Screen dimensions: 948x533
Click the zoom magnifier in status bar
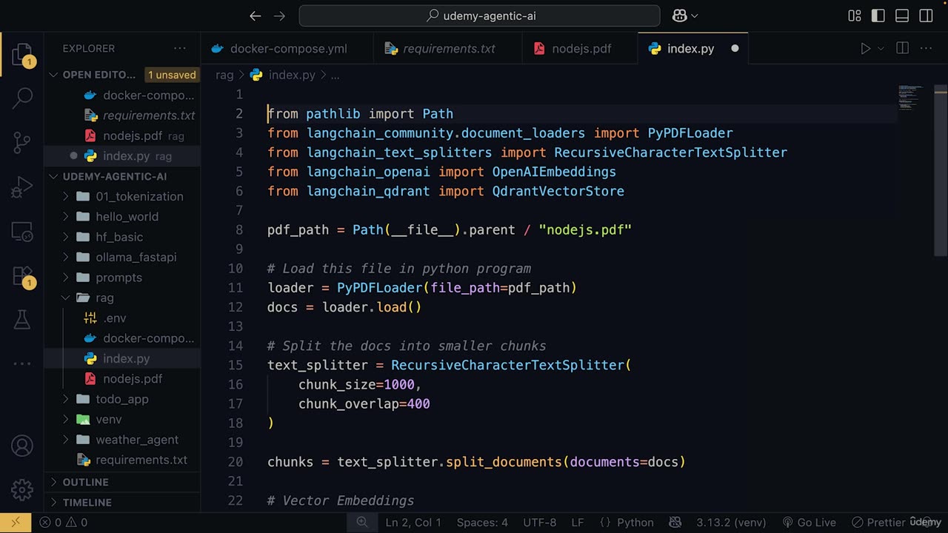pyautogui.click(x=362, y=522)
